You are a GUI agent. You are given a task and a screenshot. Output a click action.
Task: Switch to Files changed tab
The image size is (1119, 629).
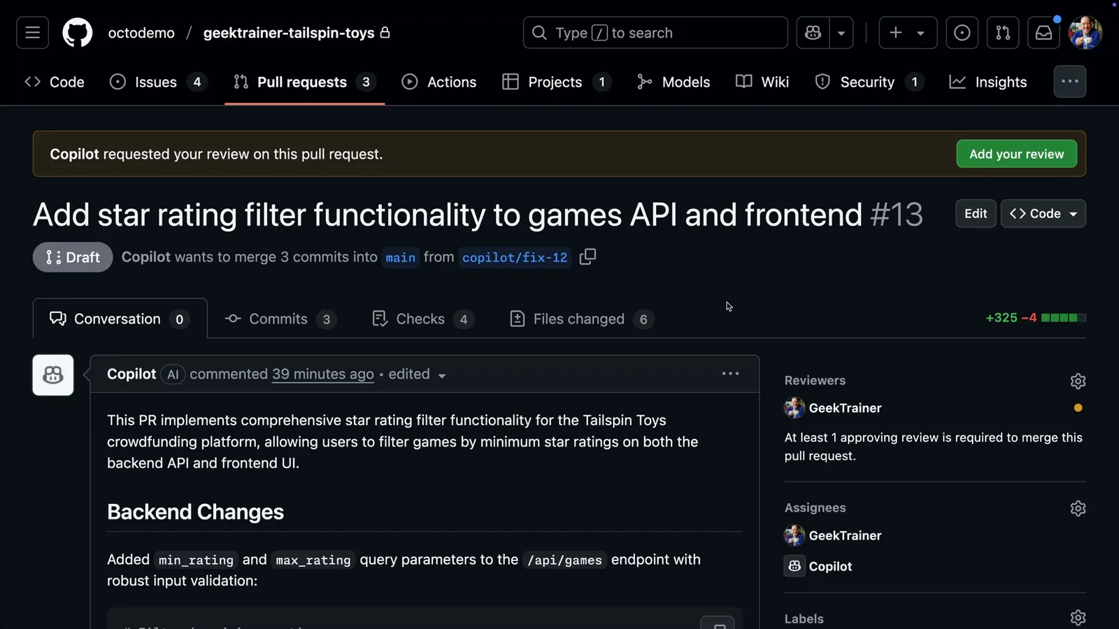(582, 319)
